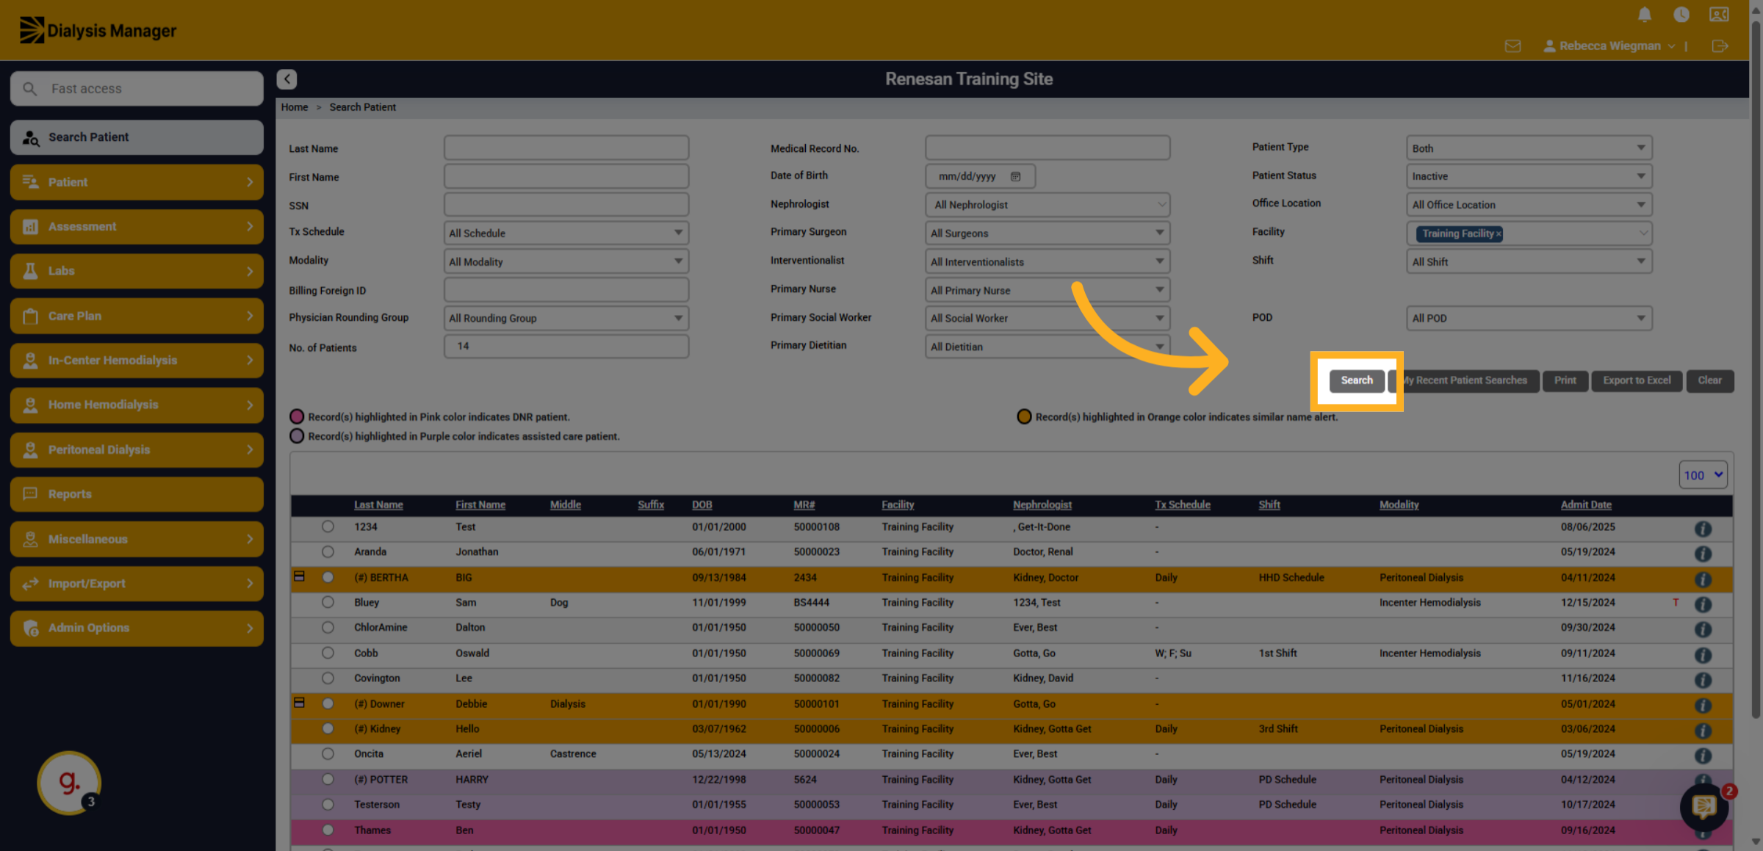This screenshot has height=851, width=1763.
Task: Open the chat support widget
Action: coord(1704,807)
